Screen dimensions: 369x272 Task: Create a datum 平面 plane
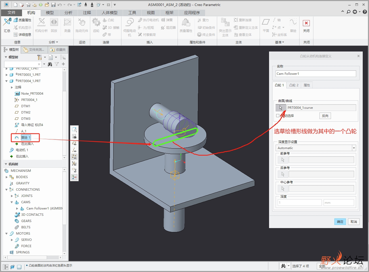pos(266,25)
